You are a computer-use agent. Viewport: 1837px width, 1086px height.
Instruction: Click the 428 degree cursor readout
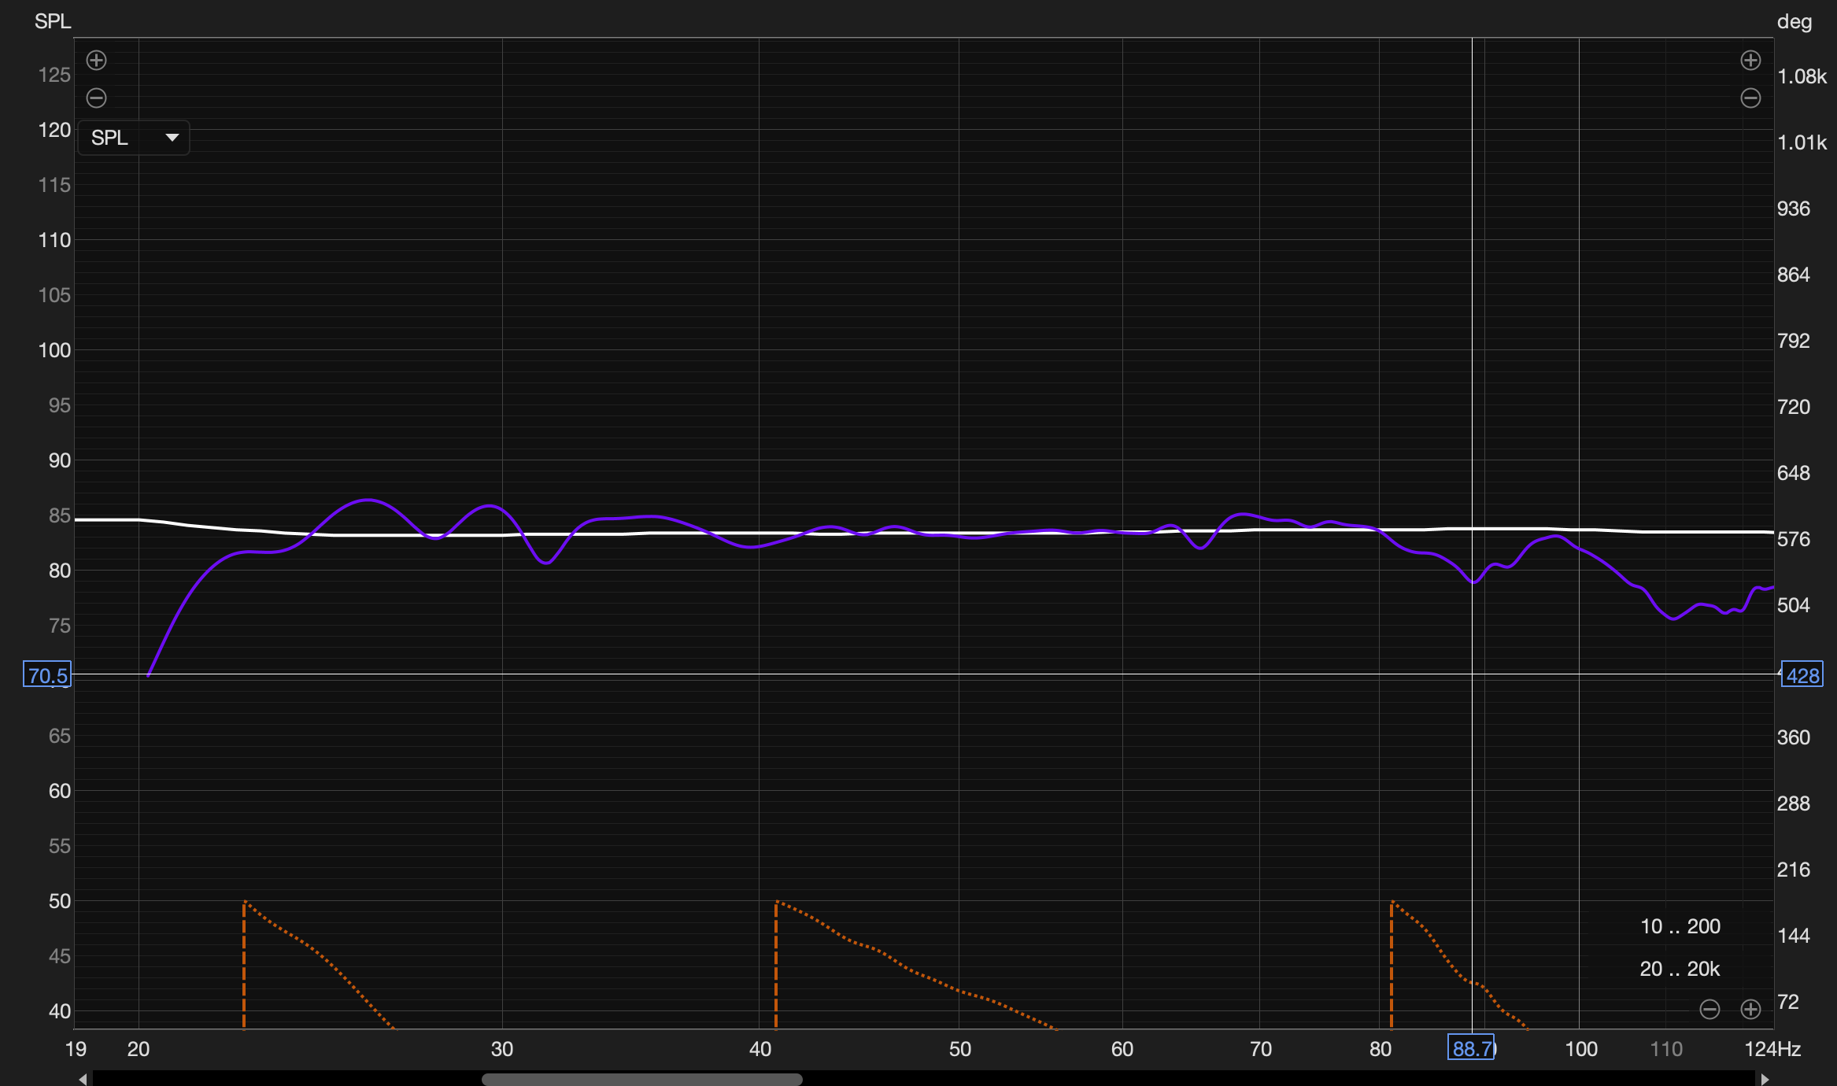click(1802, 674)
